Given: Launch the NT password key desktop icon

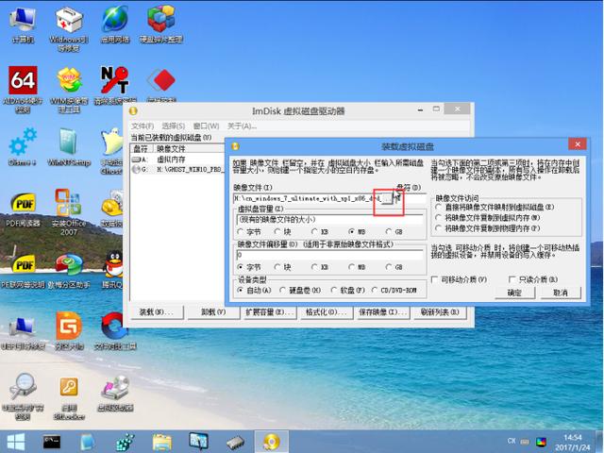Looking at the screenshot, I should tap(114, 85).
